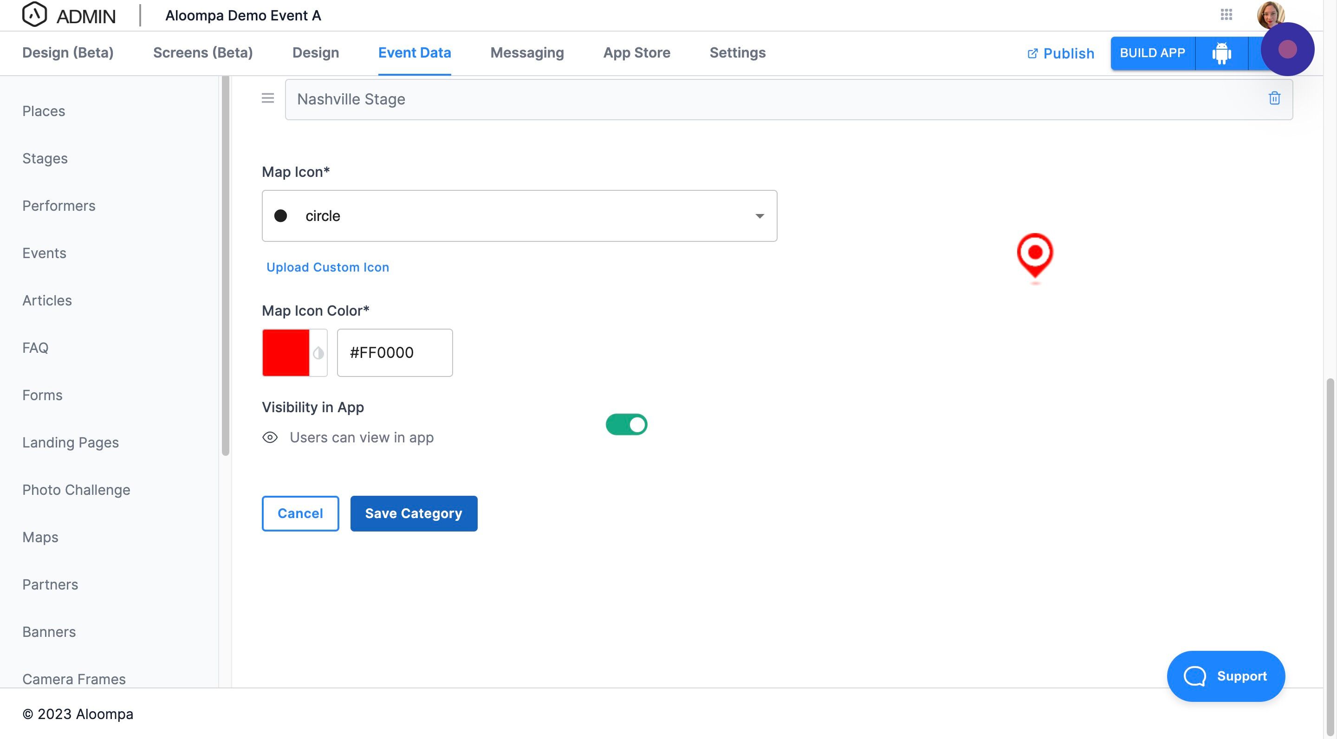Delete the Nashville Stage row via trash icon
The width and height of the screenshot is (1337, 739).
click(x=1274, y=98)
